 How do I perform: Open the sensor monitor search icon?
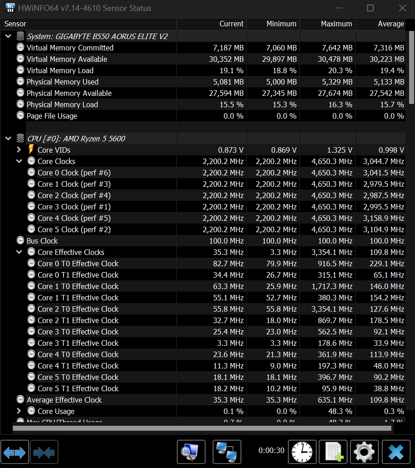[191, 452]
